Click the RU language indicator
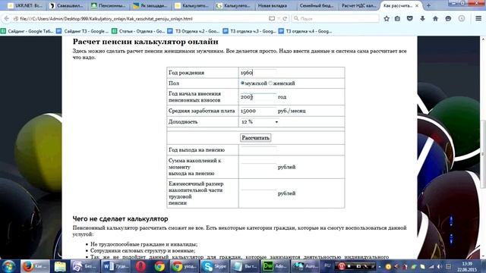 327,265
